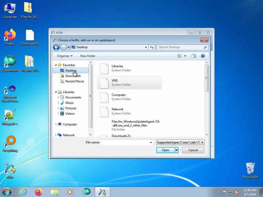Select Downloads under Favorites
The width and height of the screenshot is (263, 197).
pyautogui.click(x=70, y=76)
